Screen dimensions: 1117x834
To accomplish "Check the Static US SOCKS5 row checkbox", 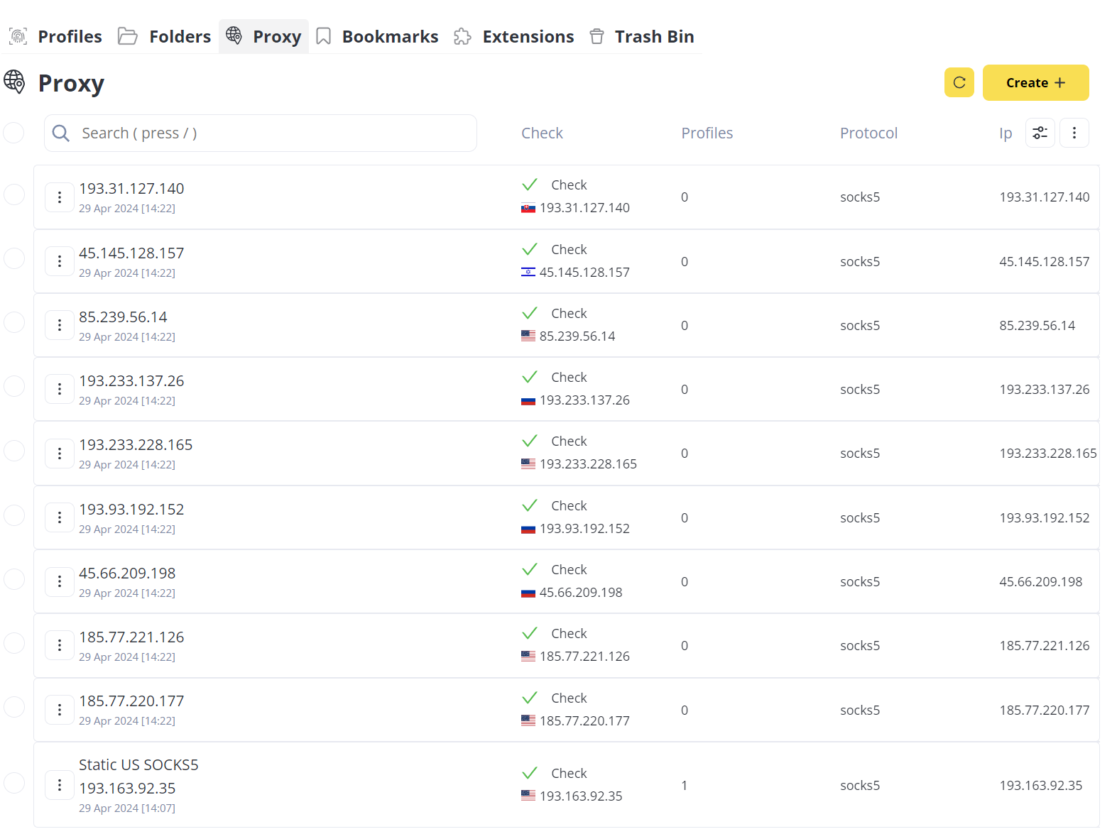I will [x=14, y=783].
